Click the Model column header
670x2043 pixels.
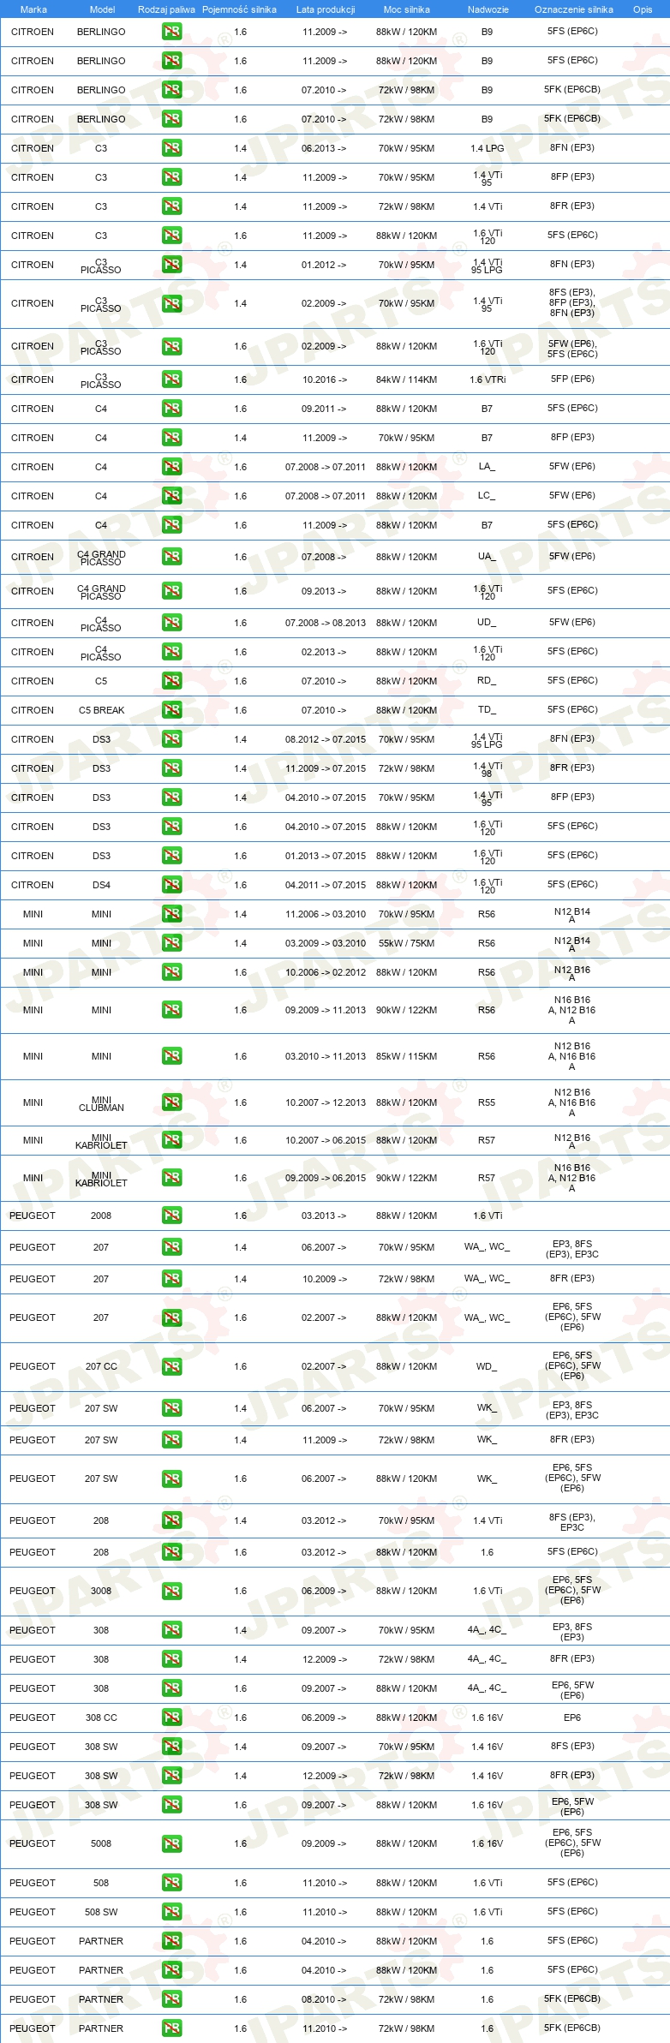point(102,9)
